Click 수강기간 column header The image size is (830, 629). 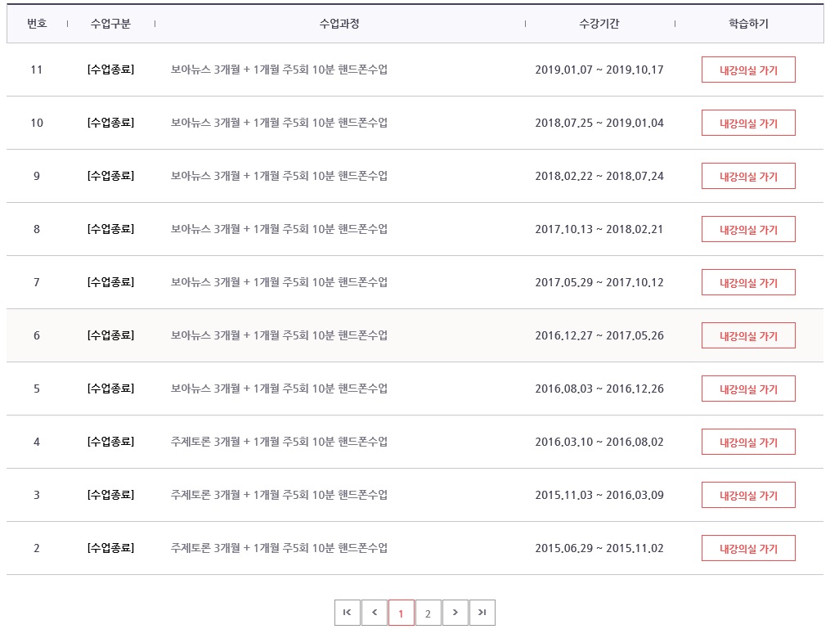[599, 24]
